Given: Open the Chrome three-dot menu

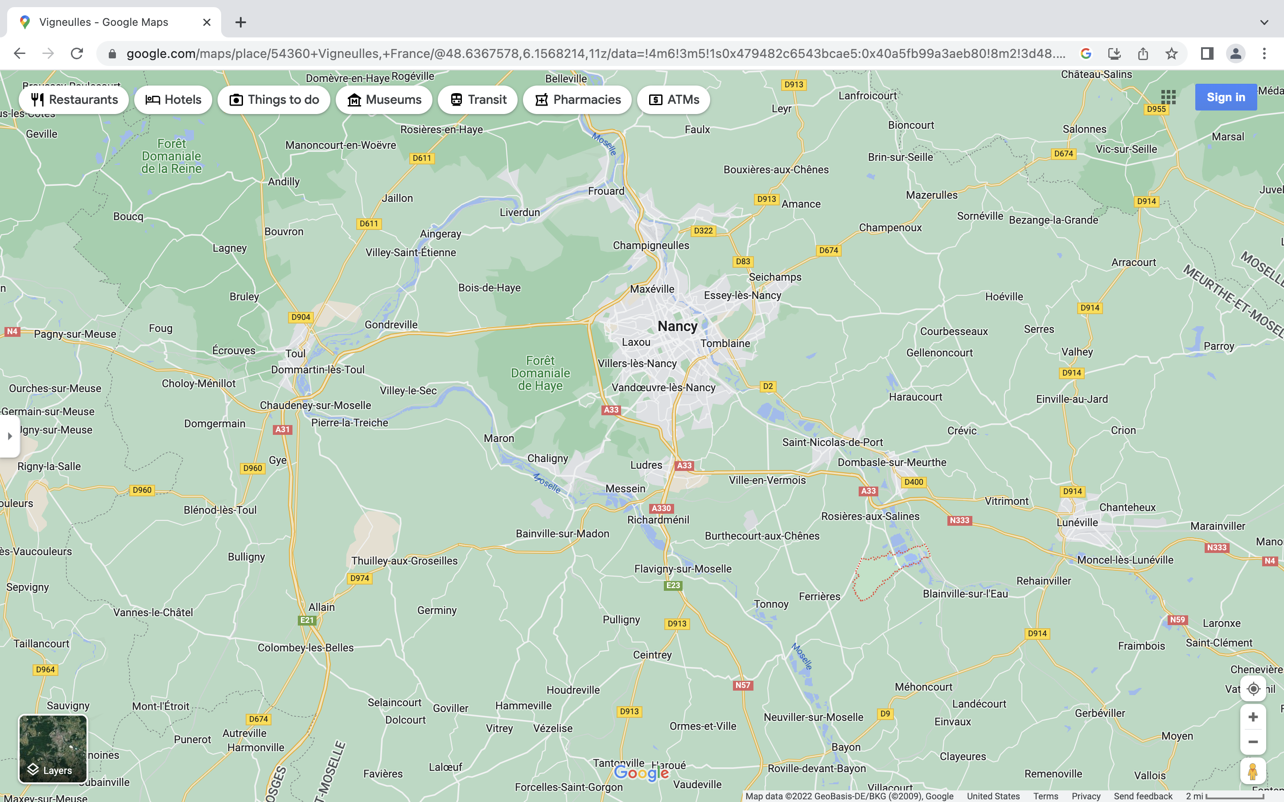Looking at the screenshot, I should [1264, 53].
